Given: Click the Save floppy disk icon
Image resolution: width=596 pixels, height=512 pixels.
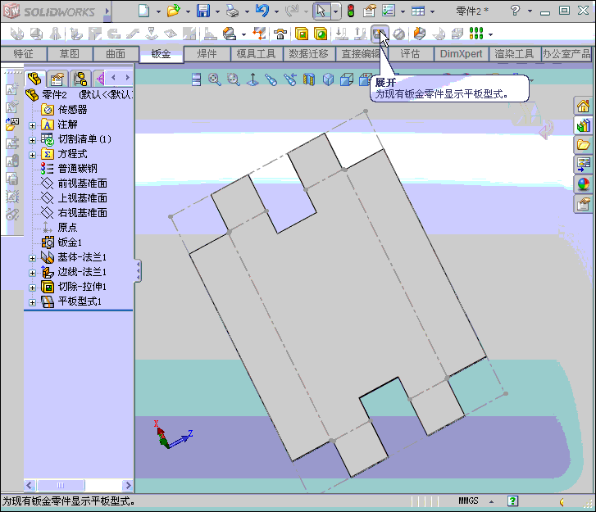Looking at the screenshot, I should [203, 11].
